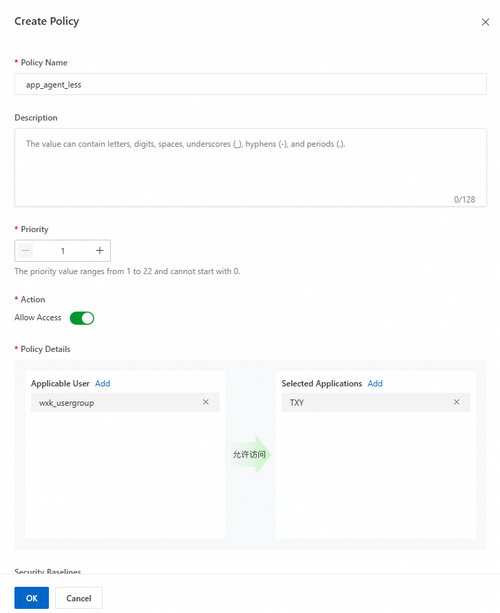Click the green allow-access arrow
This screenshot has height=613, width=500.
250,455
